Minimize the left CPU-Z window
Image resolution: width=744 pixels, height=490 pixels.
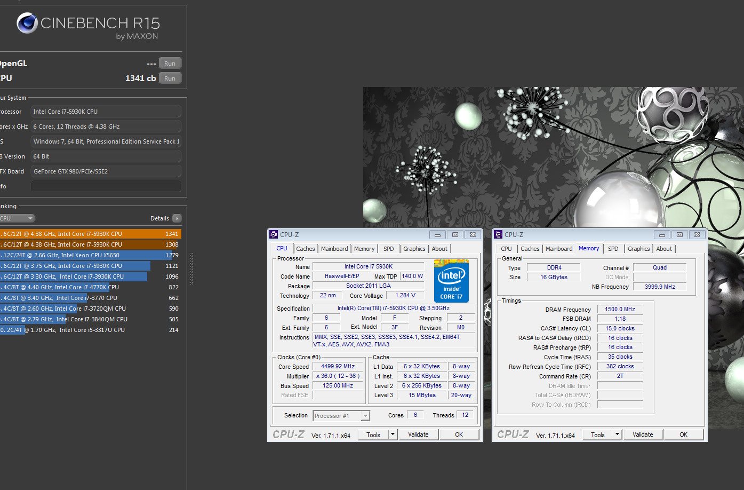pyautogui.click(x=437, y=235)
